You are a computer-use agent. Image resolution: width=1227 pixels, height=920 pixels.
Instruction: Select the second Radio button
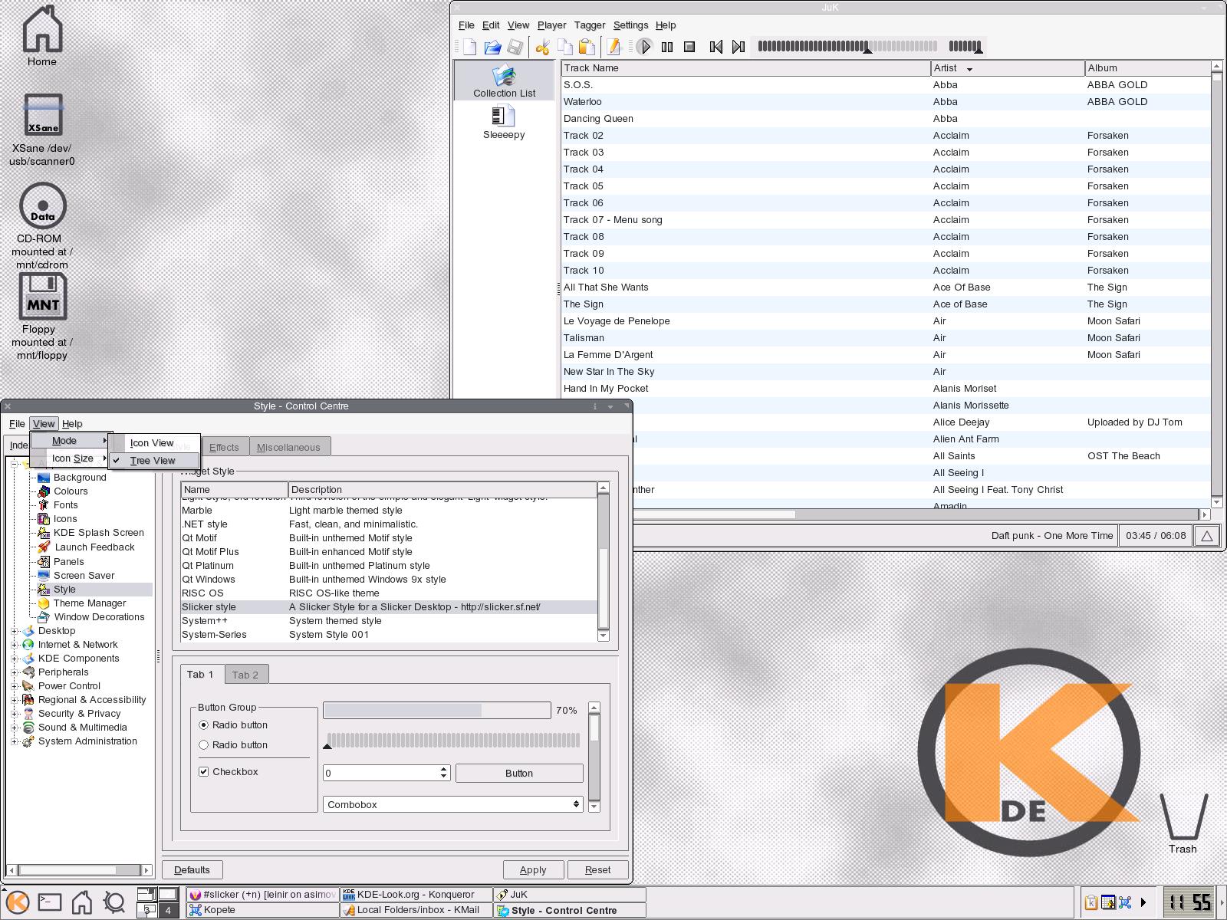(x=203, y=744)
